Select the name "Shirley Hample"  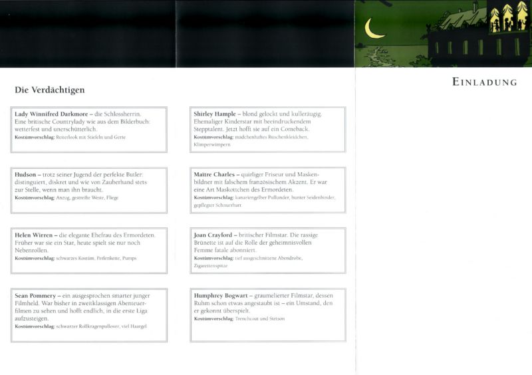point(214,114)
